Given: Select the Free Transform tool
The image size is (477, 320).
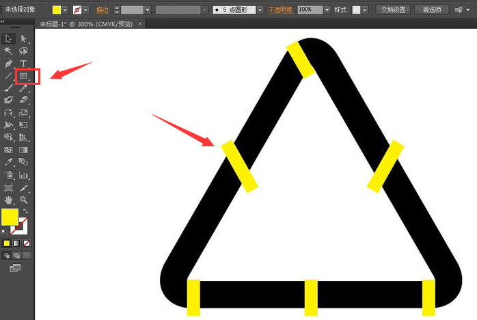Looking at the screenshot, I should (23, 125).
